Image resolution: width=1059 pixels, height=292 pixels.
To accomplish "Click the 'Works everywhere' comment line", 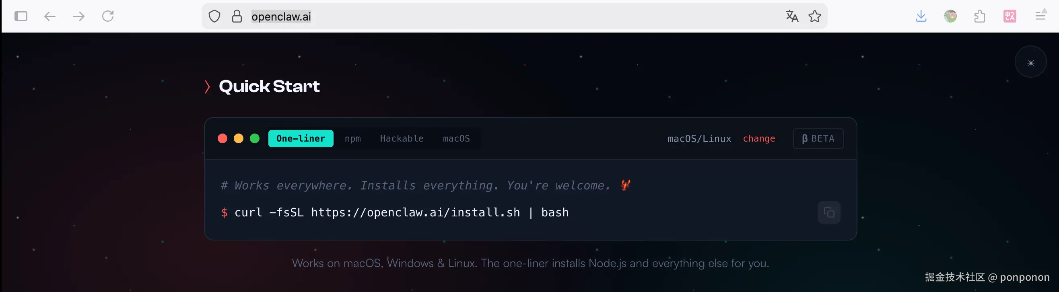I will click(426, 186).
